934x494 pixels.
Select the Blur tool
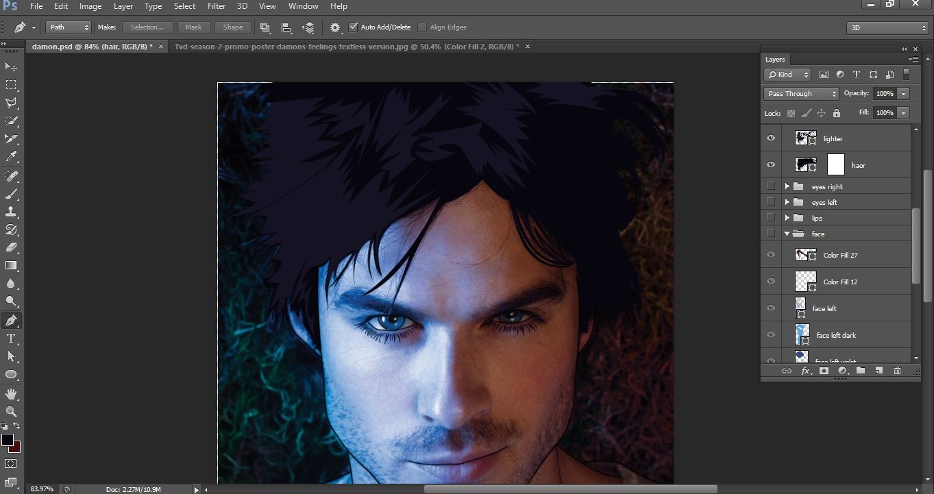[11, 284]
